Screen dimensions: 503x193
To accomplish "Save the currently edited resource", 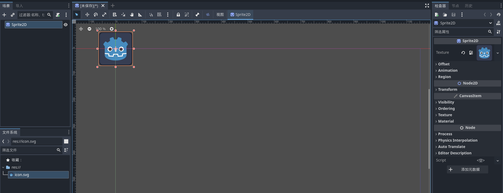I will tap(454, 15).
